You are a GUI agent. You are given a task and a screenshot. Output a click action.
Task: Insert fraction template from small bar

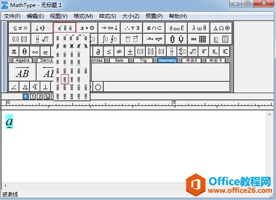172,52
